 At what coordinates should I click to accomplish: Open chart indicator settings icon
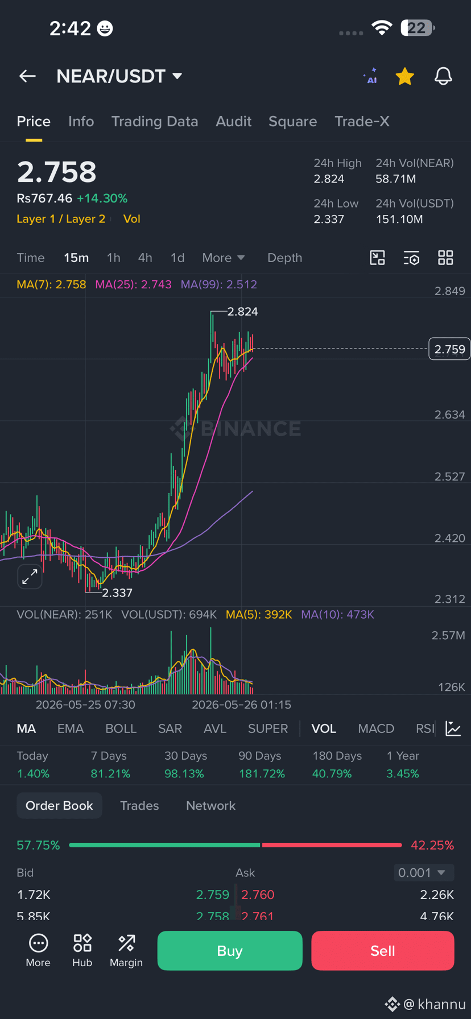pos(411,258)
